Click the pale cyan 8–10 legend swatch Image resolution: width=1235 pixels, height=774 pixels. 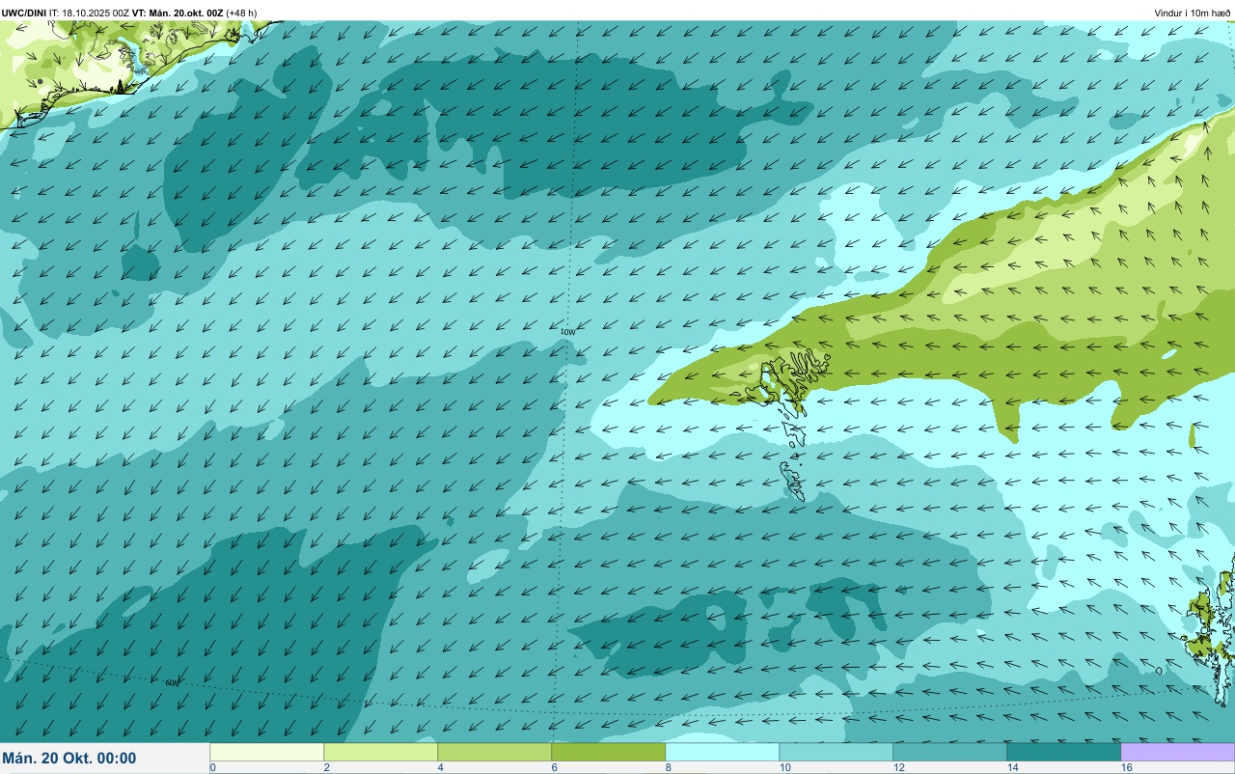pos(723,752)
